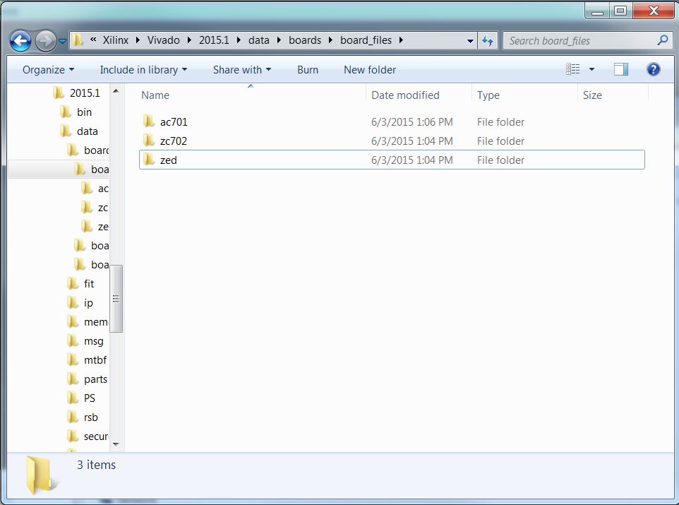Close the Explorer window
679x505 pixels.
pyautogui.click(x=654, y=11)
